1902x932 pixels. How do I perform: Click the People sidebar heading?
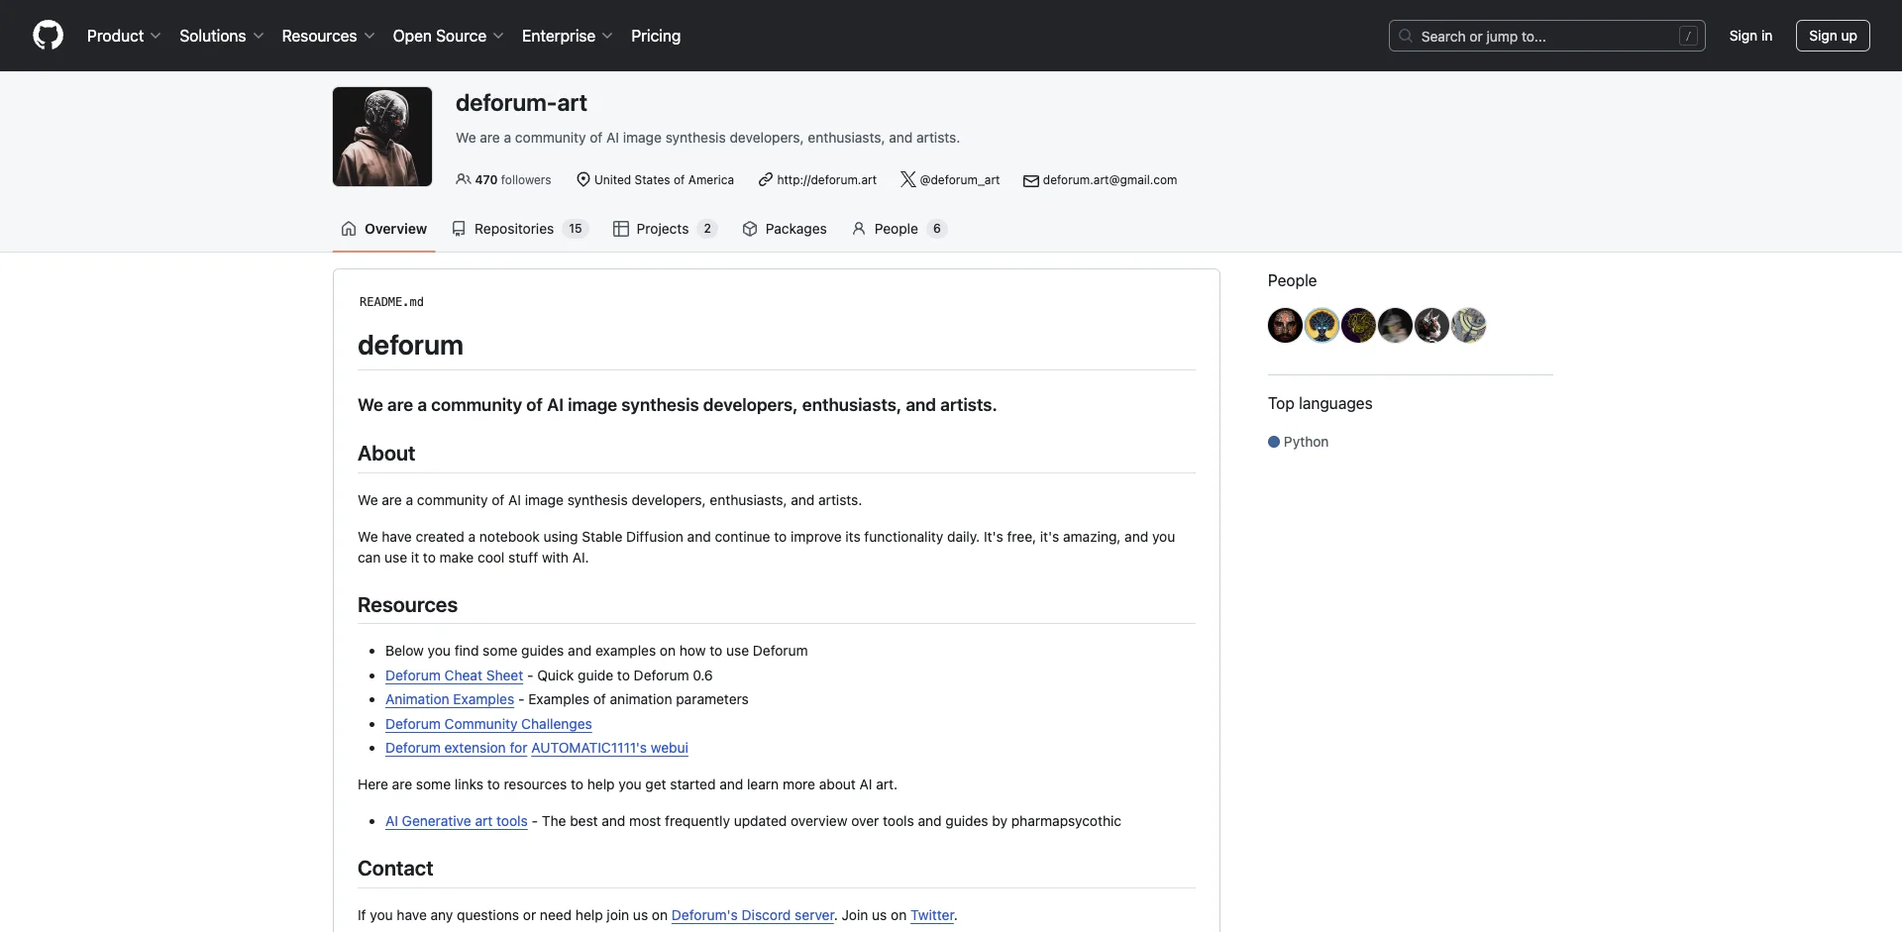(x=1292, y=280)
